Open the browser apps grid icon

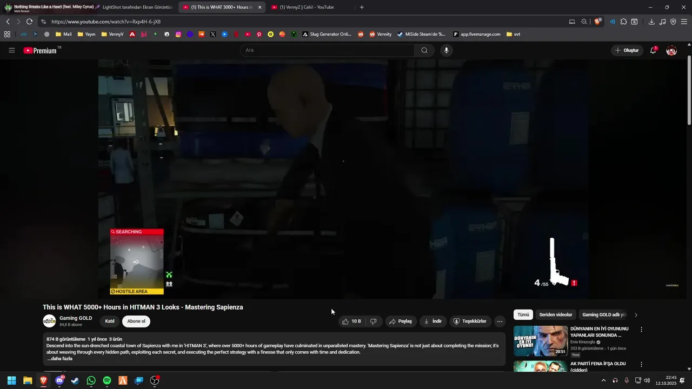click(7, 34)
